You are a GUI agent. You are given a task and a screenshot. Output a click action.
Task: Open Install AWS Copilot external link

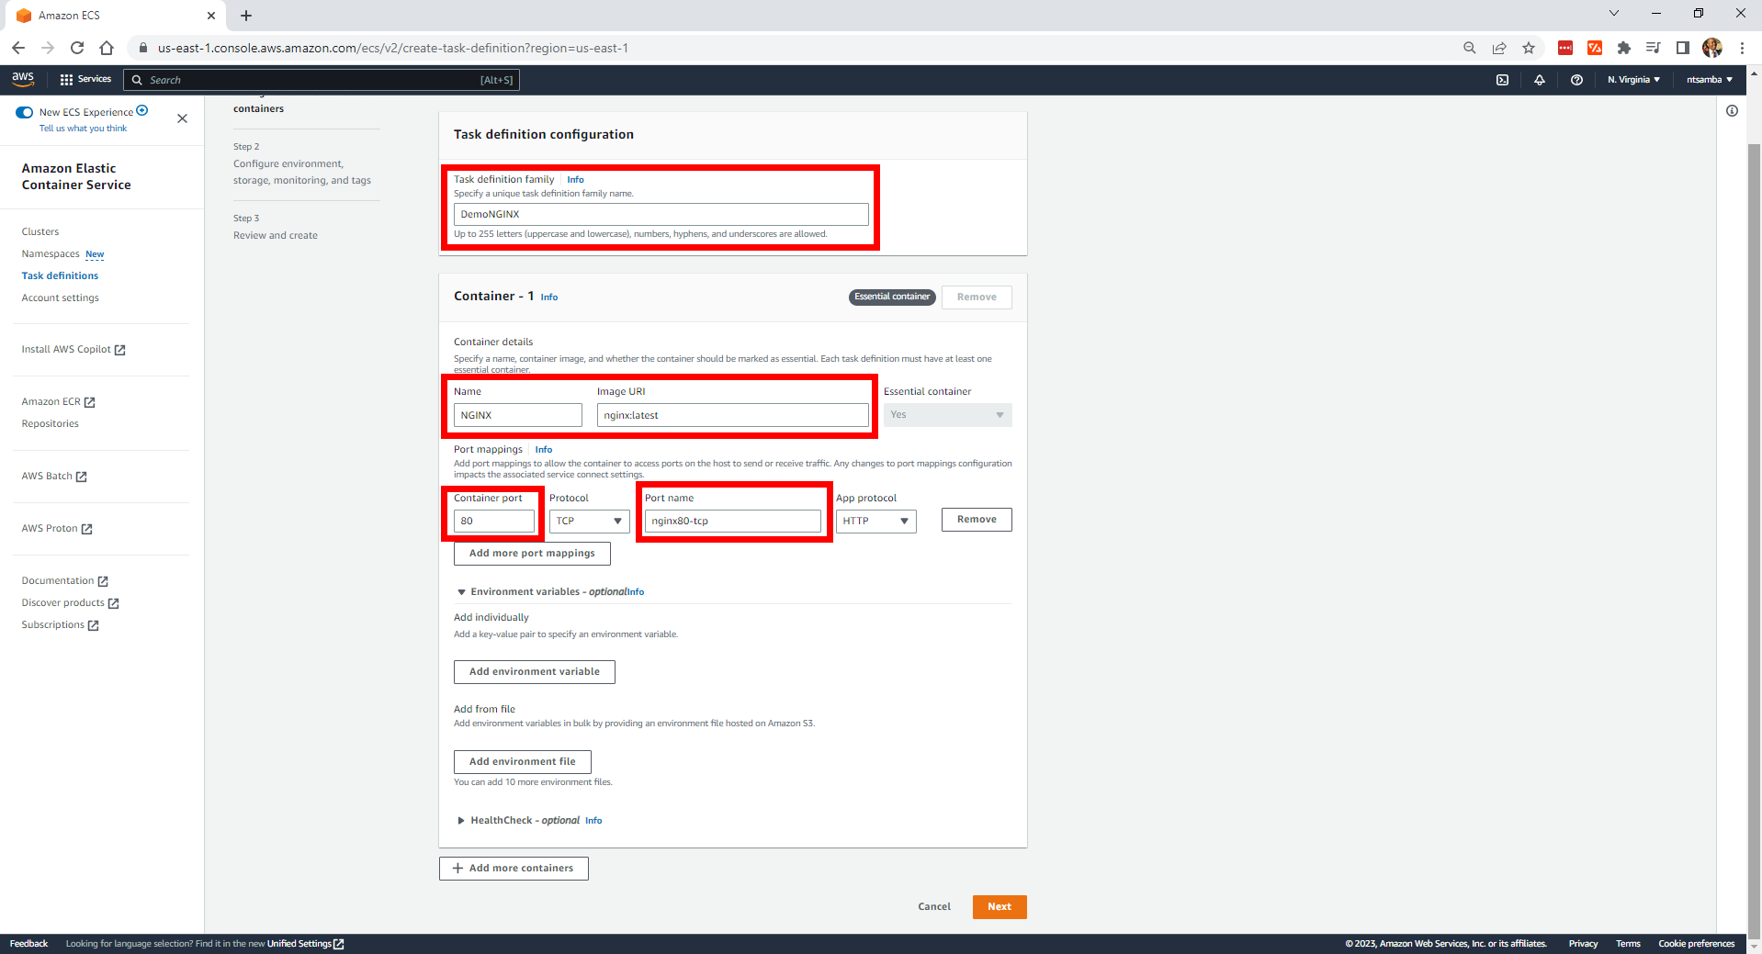pyautogui.click(x=73, y=350)
